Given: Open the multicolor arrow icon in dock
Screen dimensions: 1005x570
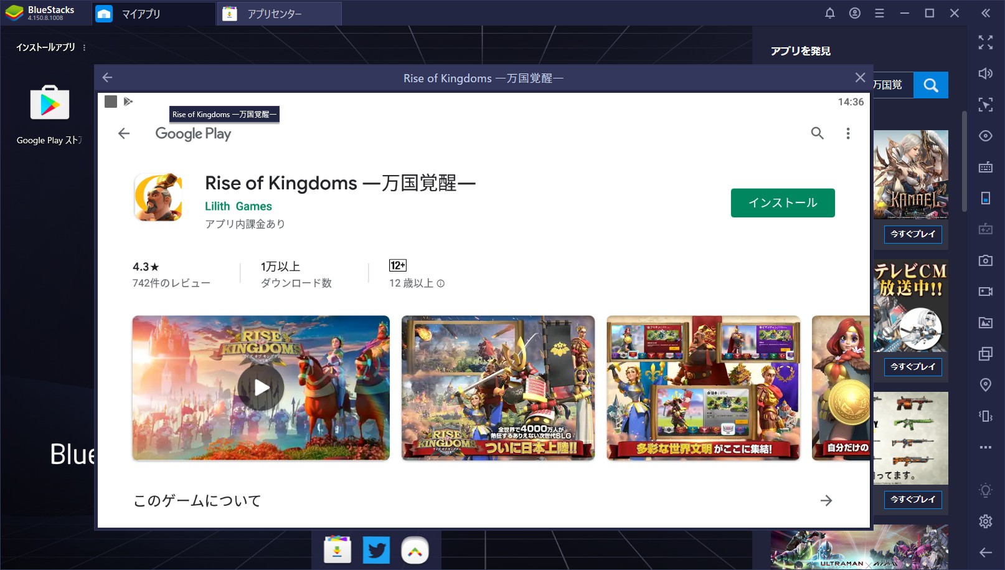Looking at the screenshot, I should click(x=415, y=550).
